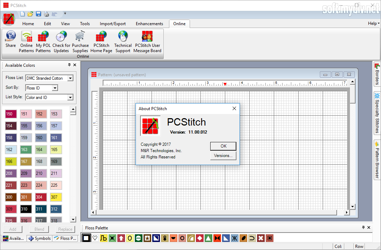Screen dimensions: 381x250
Task: Open PCStitch User Message Board
Action: click(x=147, y=42)
